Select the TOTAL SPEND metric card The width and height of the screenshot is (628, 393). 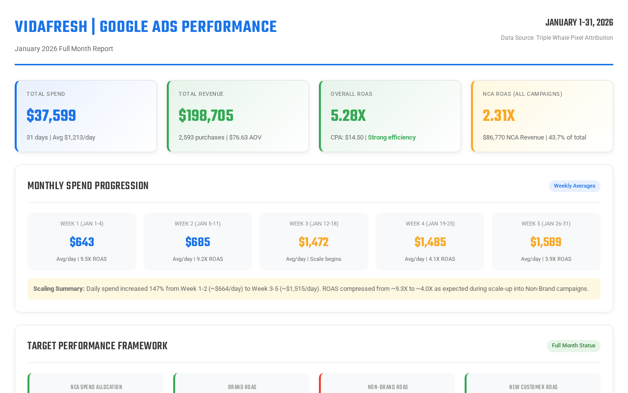coord(86,116)
